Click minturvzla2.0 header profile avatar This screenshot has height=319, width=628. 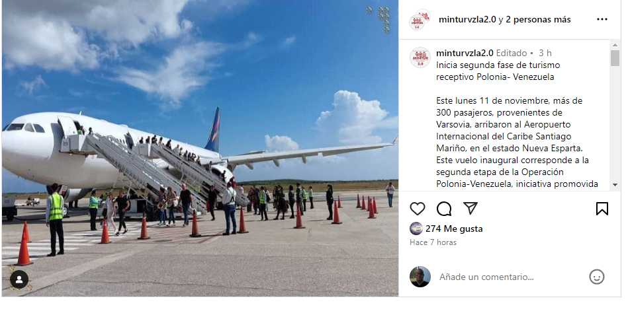point(420,19)
